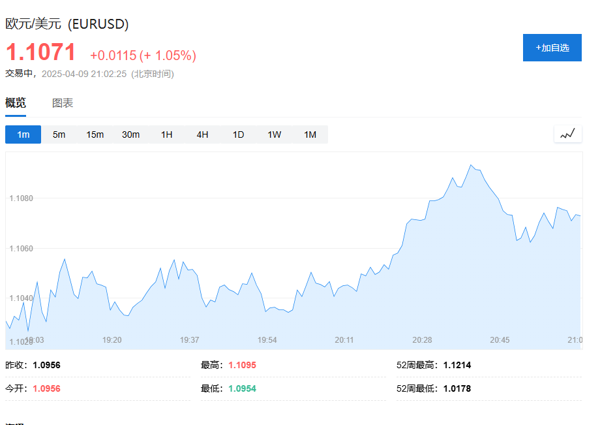Screen dimensions: 600x425
Task: Switch to the 概览 tab
Action: point(16,102)
